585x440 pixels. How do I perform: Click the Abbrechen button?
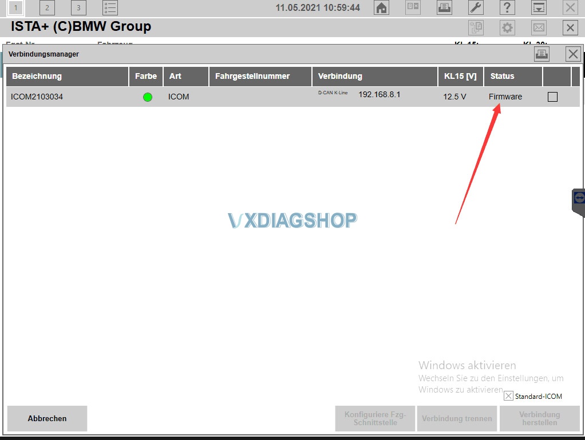tap(47, 418)
